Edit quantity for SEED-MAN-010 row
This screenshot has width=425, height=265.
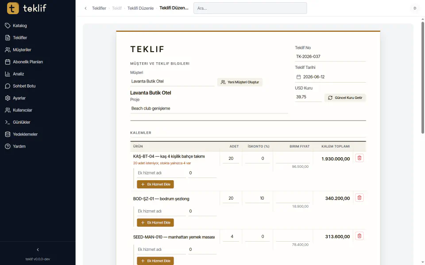coord(231,237)
